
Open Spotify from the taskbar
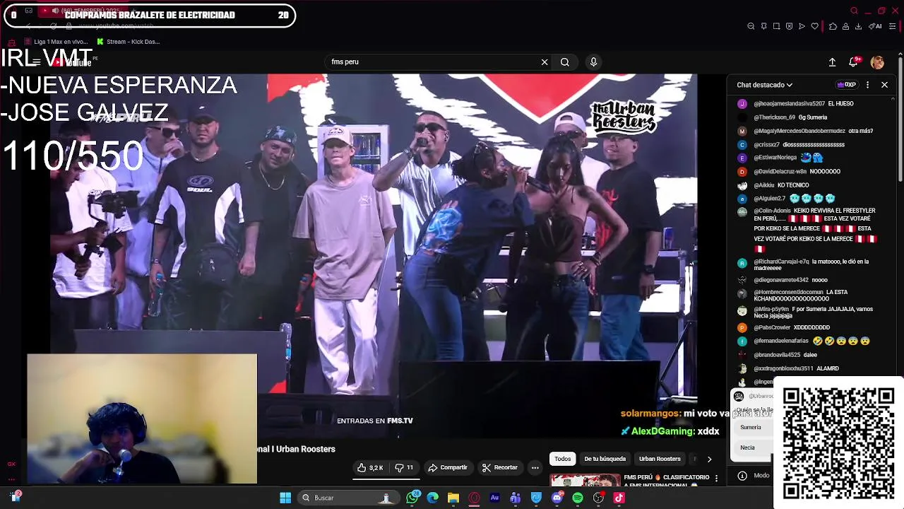578,498
